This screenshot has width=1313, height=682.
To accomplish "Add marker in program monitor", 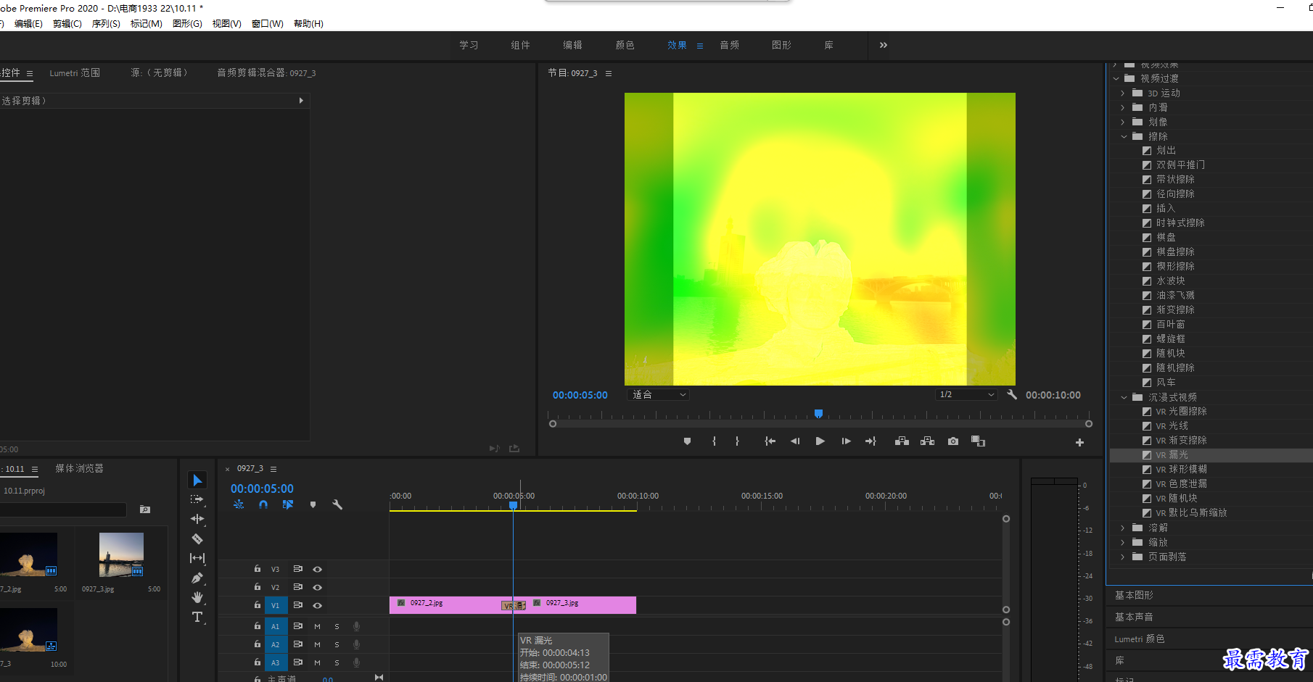I will [x=687, y=441].
